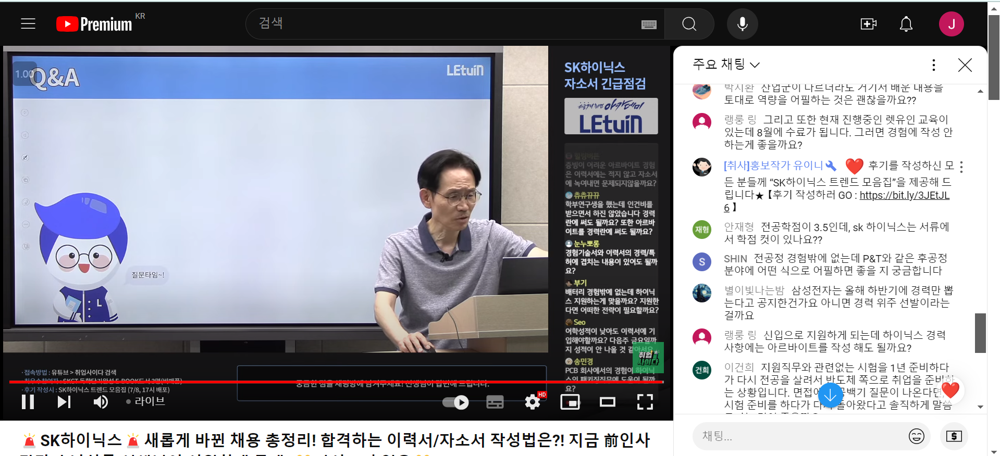Screen dimensions: 1000x456
Task: Open account avatar J menu
Action: (951, 24)
